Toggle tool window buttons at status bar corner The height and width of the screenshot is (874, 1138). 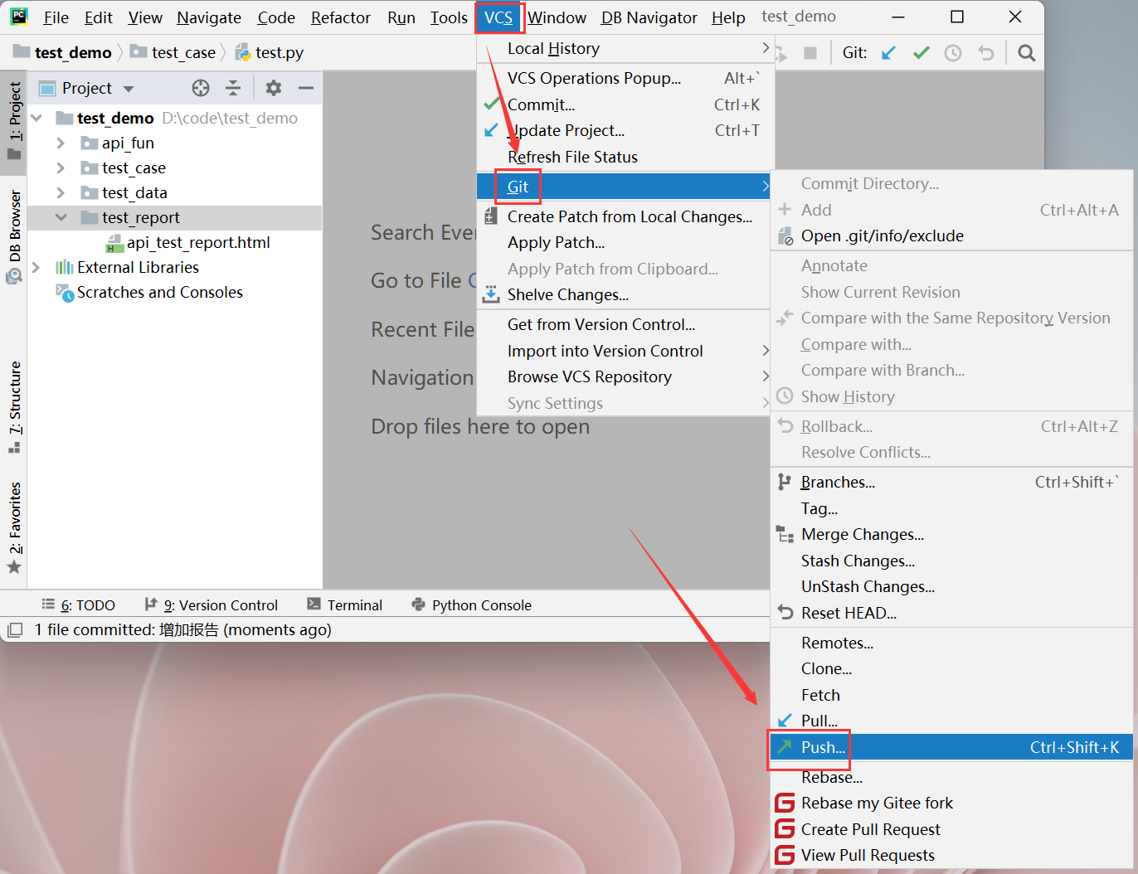pyautogui.click(x=15, y=630)
